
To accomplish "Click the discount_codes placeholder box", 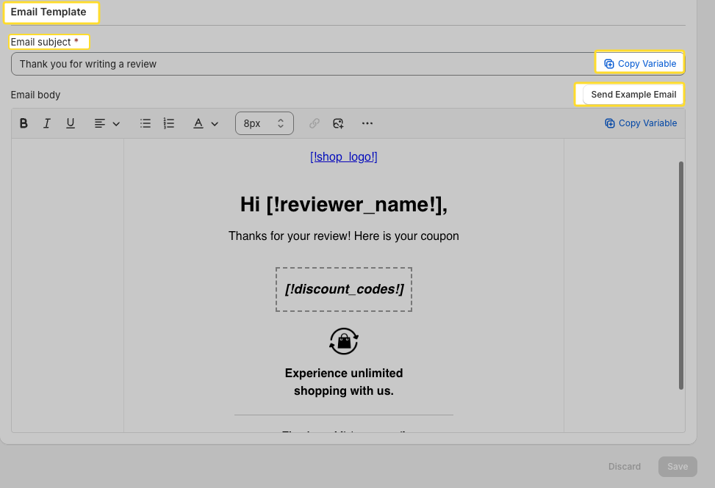I will 343,288.
